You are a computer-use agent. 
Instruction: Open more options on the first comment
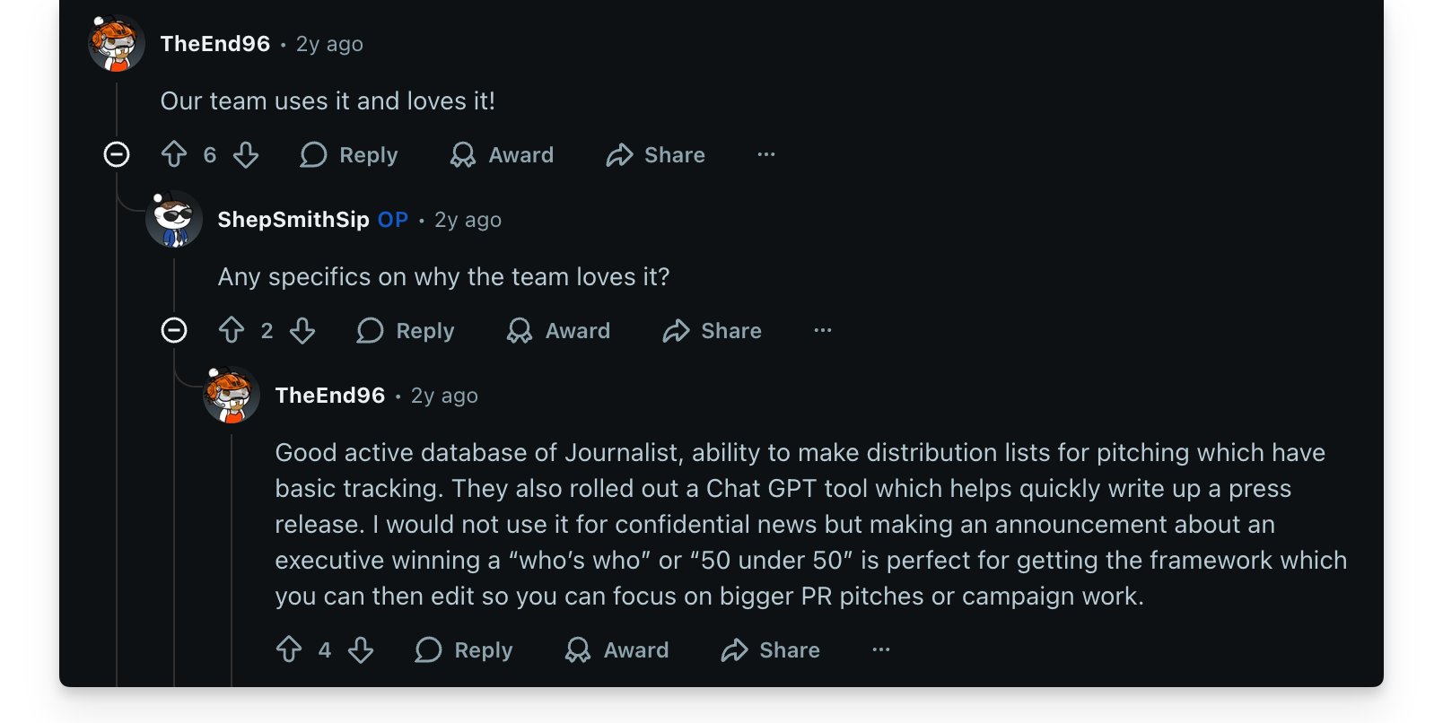(765, 155)
